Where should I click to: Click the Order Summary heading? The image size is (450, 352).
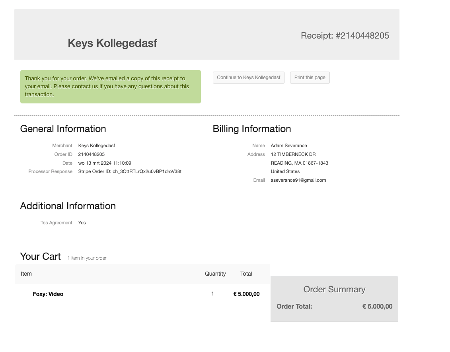pos(334,290)
